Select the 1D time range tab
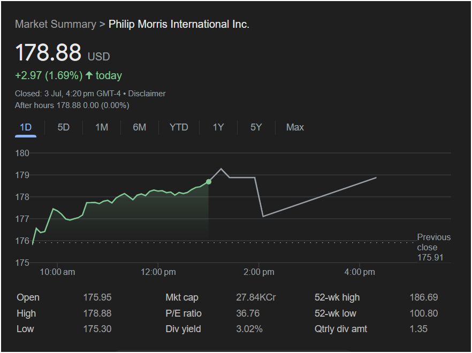The image size is (472, 353). pos(26,127)
